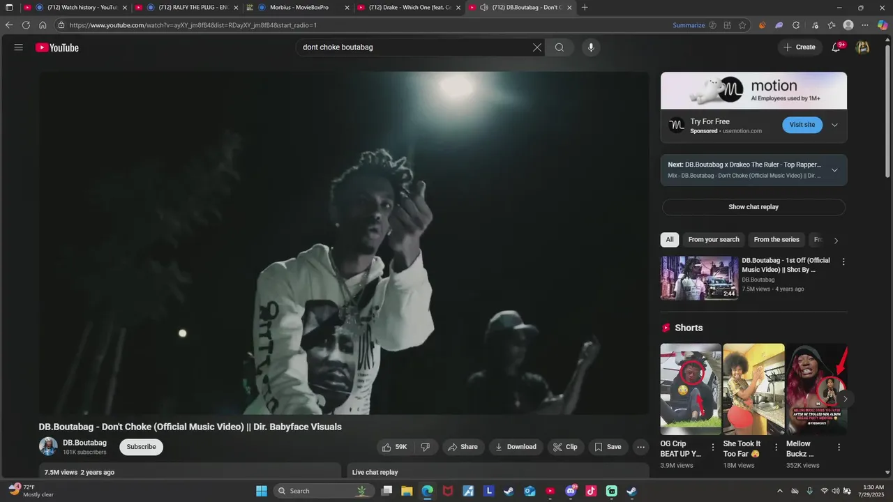Click the Share button
Viewport: 893px width, 502px height.
click(x=463, y=447)
